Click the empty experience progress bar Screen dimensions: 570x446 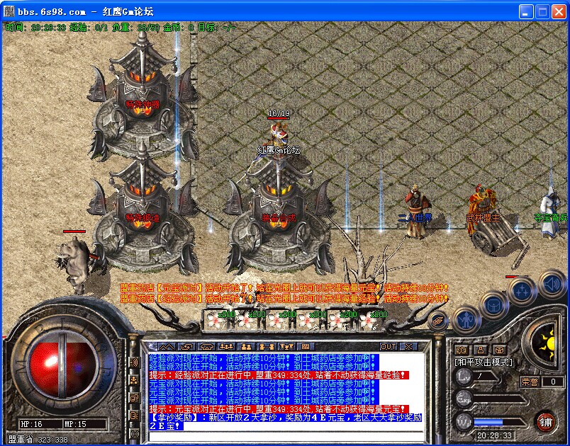(499, 399)
